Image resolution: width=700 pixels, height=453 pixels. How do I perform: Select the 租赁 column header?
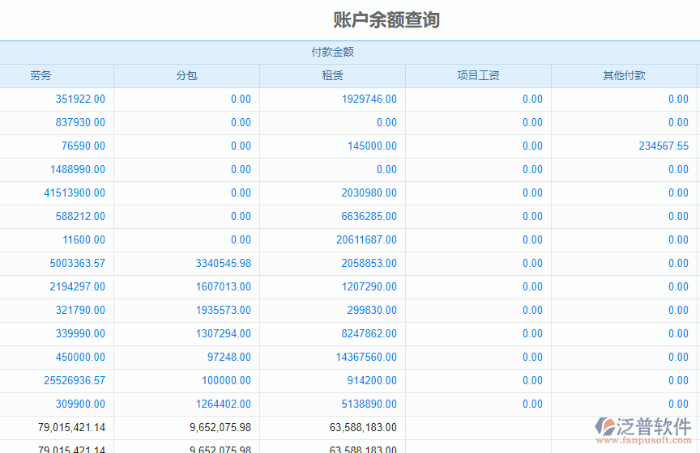[332, 76]
